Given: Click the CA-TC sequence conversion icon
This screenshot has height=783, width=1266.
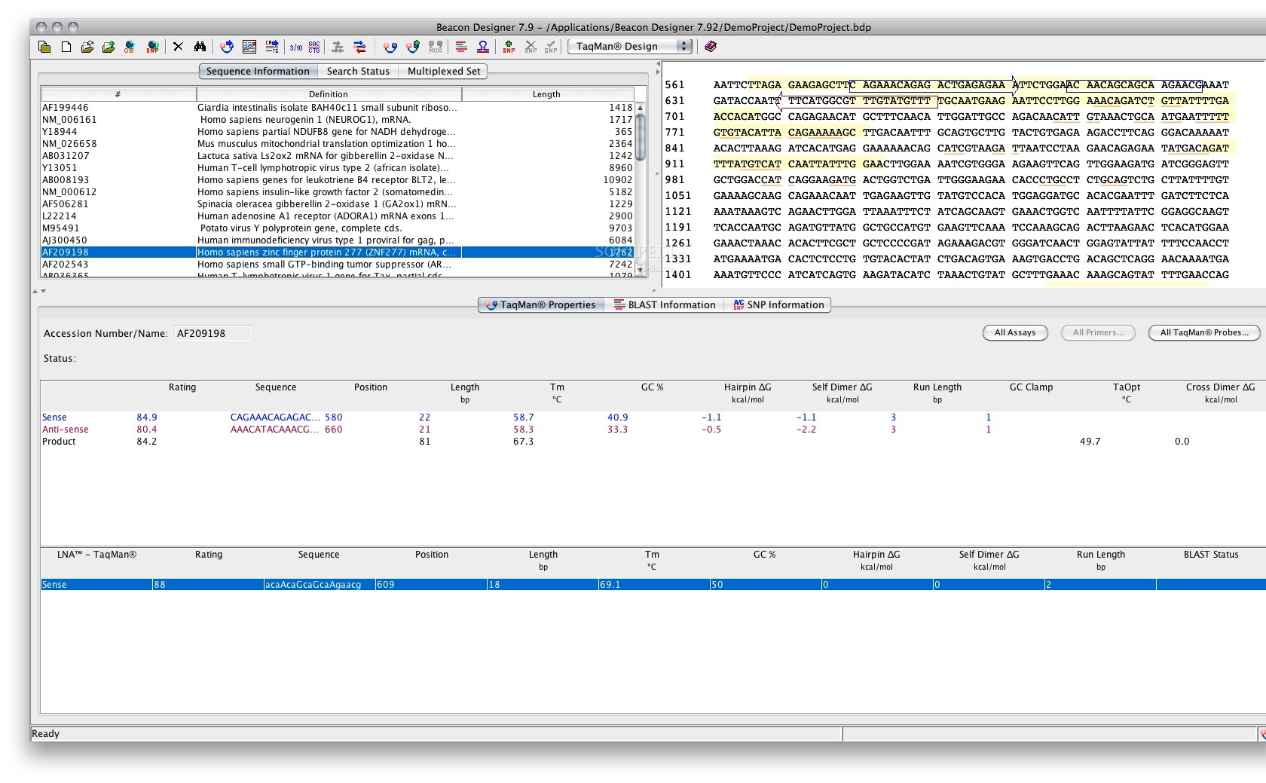Looking at the screenshot, I should 272,47.
